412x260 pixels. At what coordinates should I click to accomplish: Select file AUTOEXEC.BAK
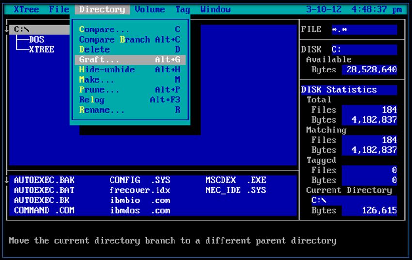pos(44,180)
